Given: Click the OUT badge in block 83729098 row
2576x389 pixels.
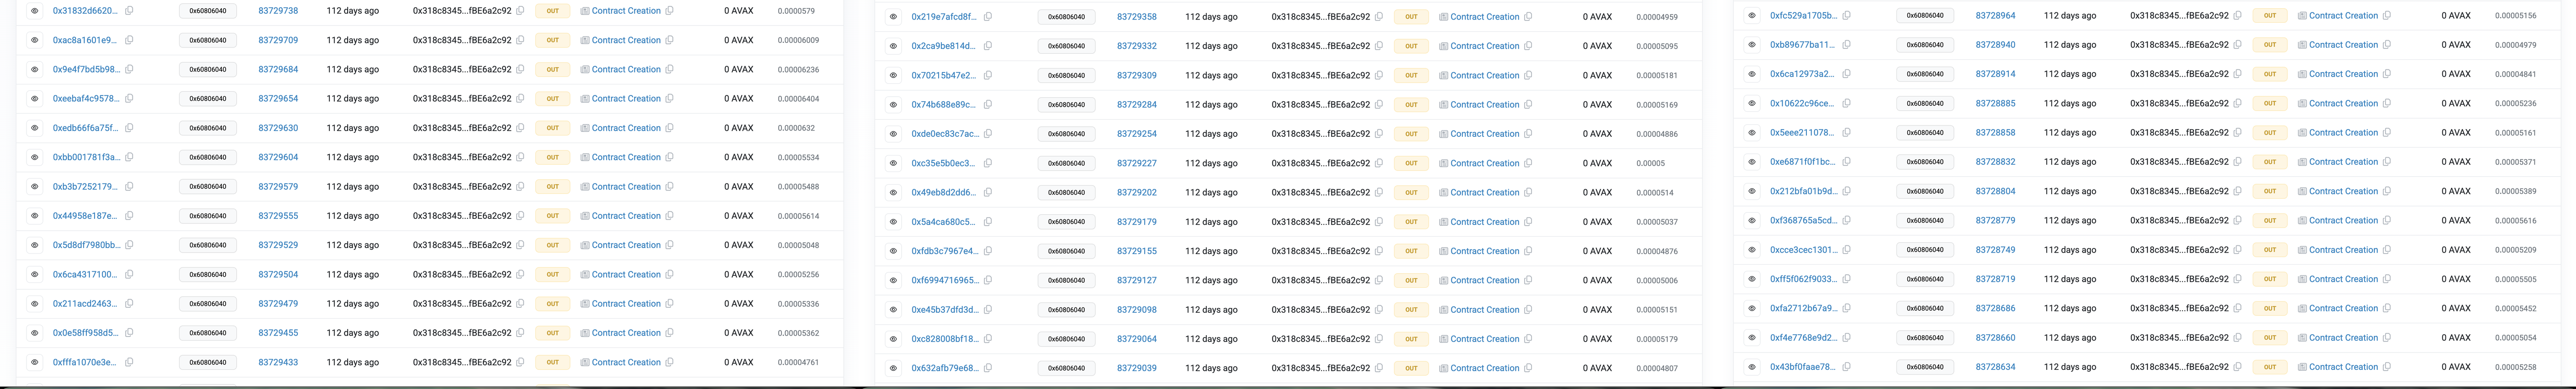Looking at the screenshot, I should point(1411,309).
